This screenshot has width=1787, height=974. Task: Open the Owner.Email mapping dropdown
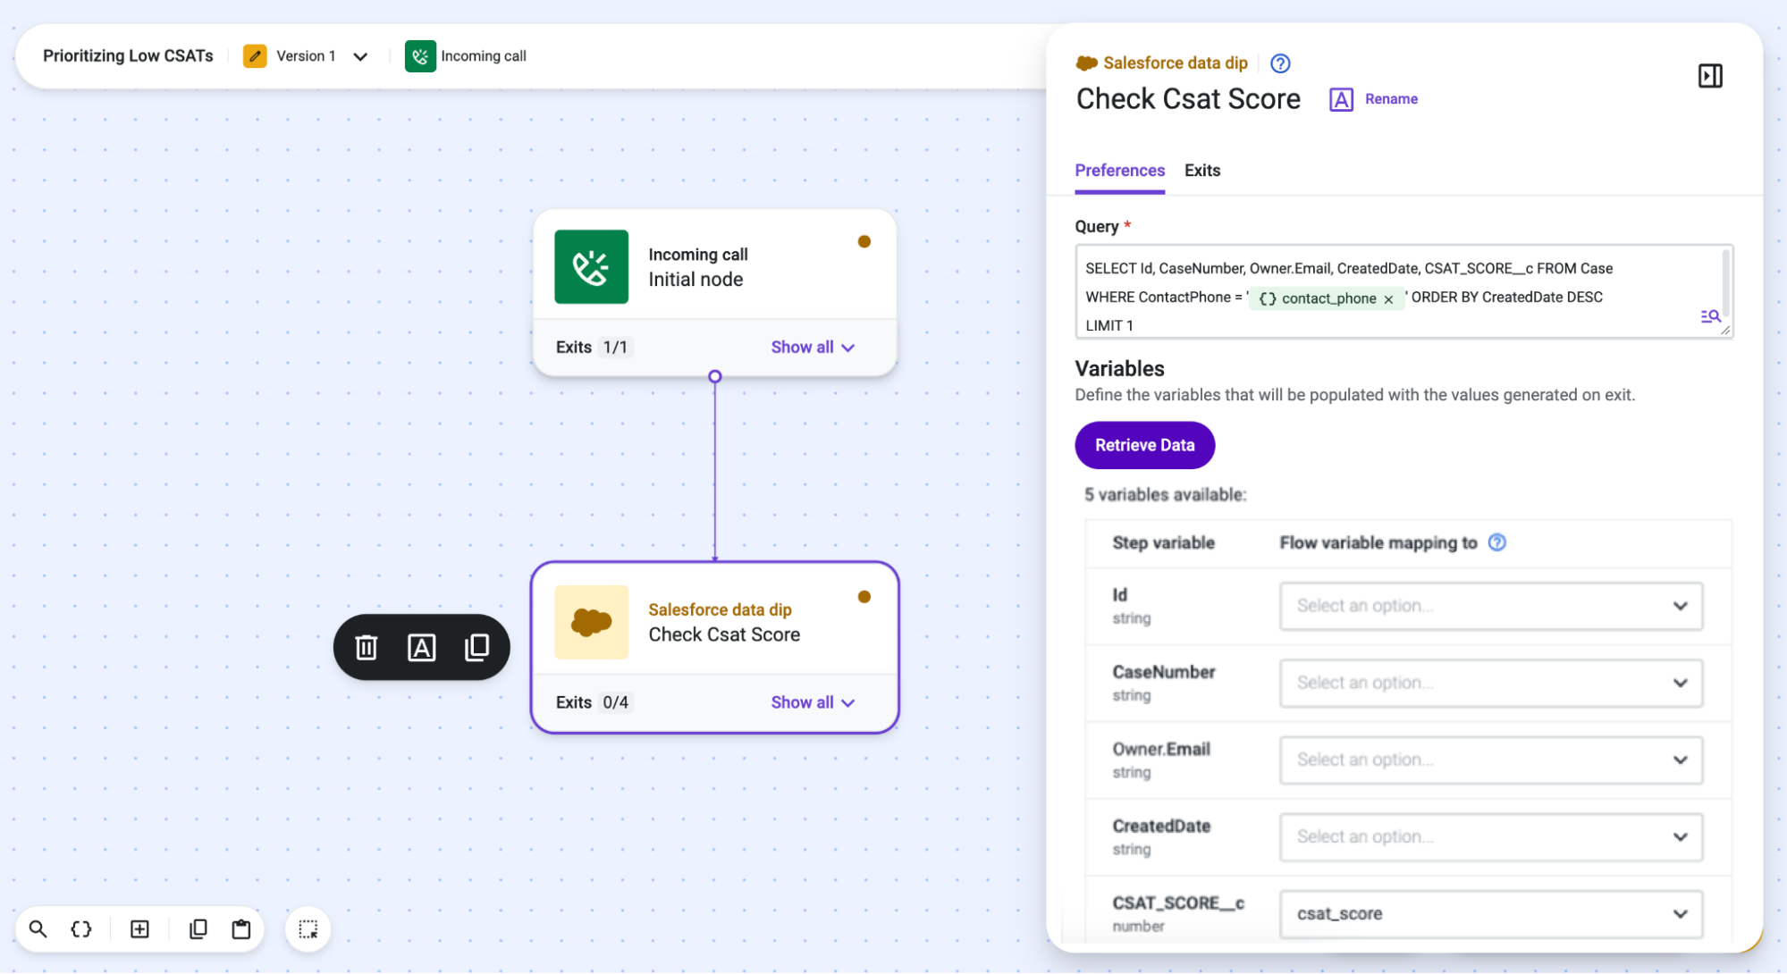coord(1491,760)
